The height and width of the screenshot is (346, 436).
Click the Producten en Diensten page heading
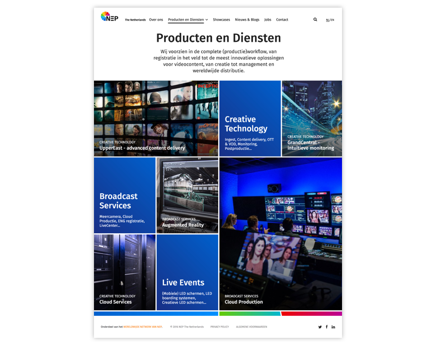coord(219,38)
